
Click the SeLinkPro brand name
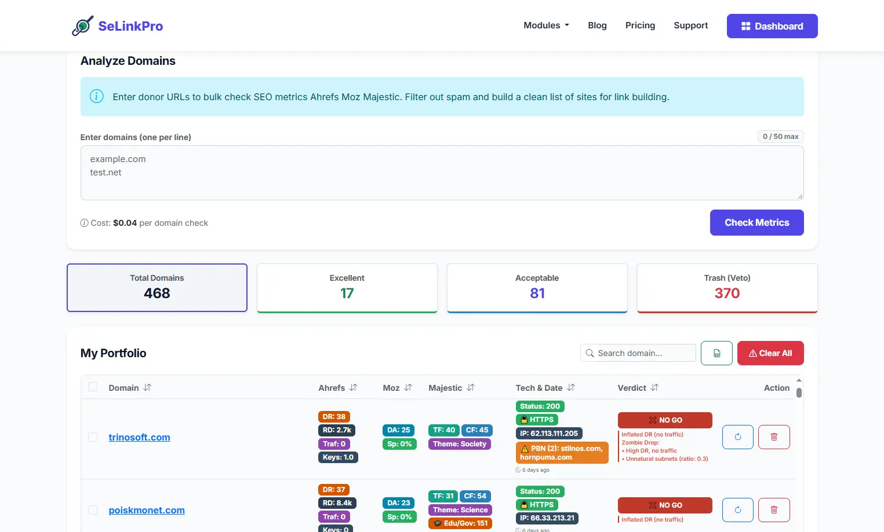click(130, 26)
